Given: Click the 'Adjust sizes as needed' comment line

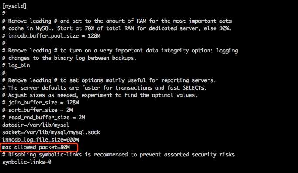Looking at the screenshot, I should pos(100,95).
